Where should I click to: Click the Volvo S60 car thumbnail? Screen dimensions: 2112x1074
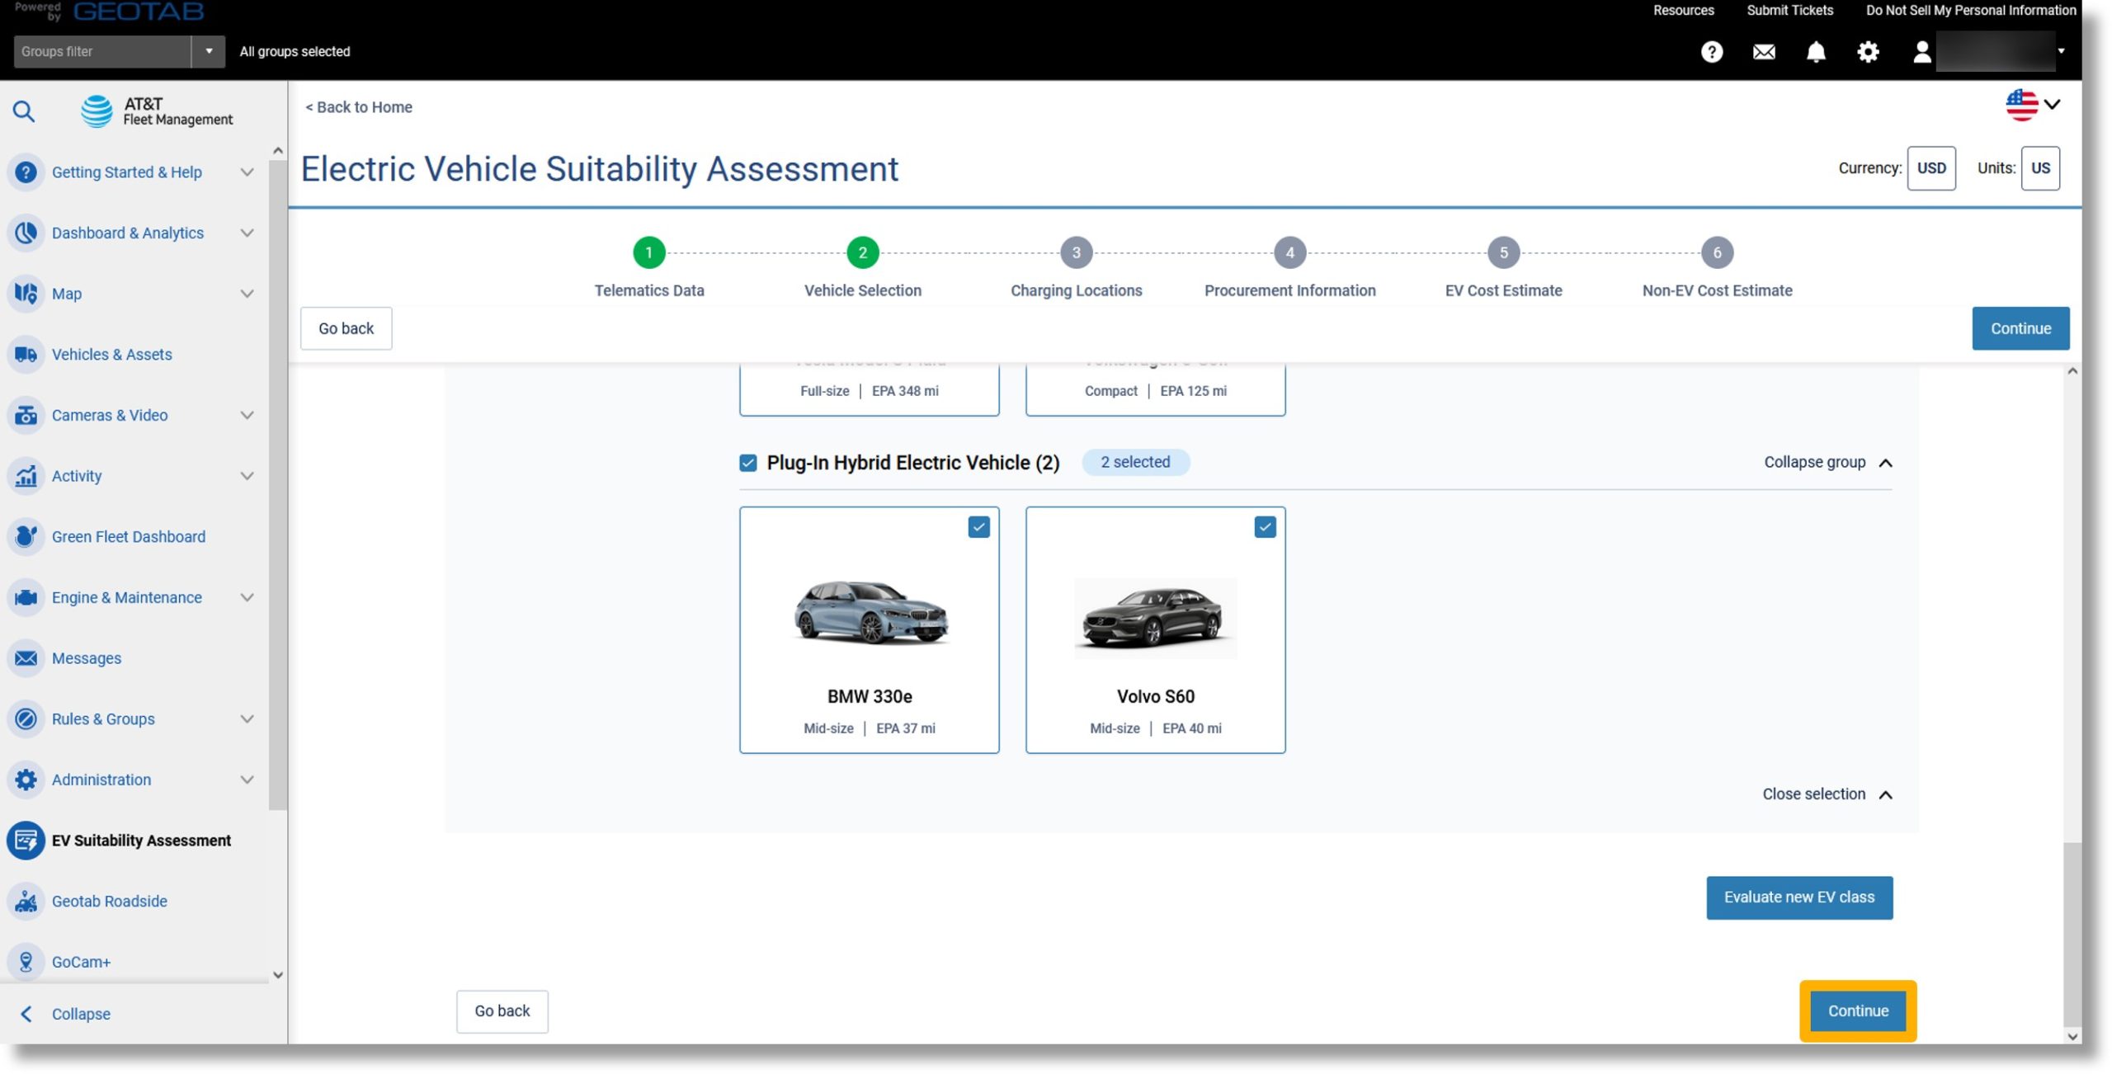click(1155, 617)
